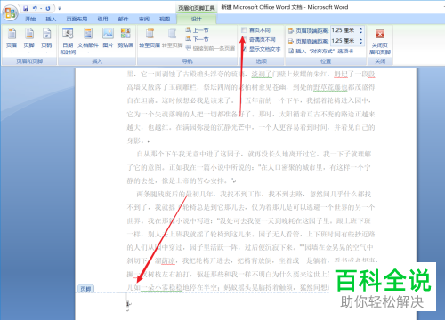Screen dimensions: 445x320
Task: Expand the 页脚 footer dropdown arrow
Action: coord(29,52)
